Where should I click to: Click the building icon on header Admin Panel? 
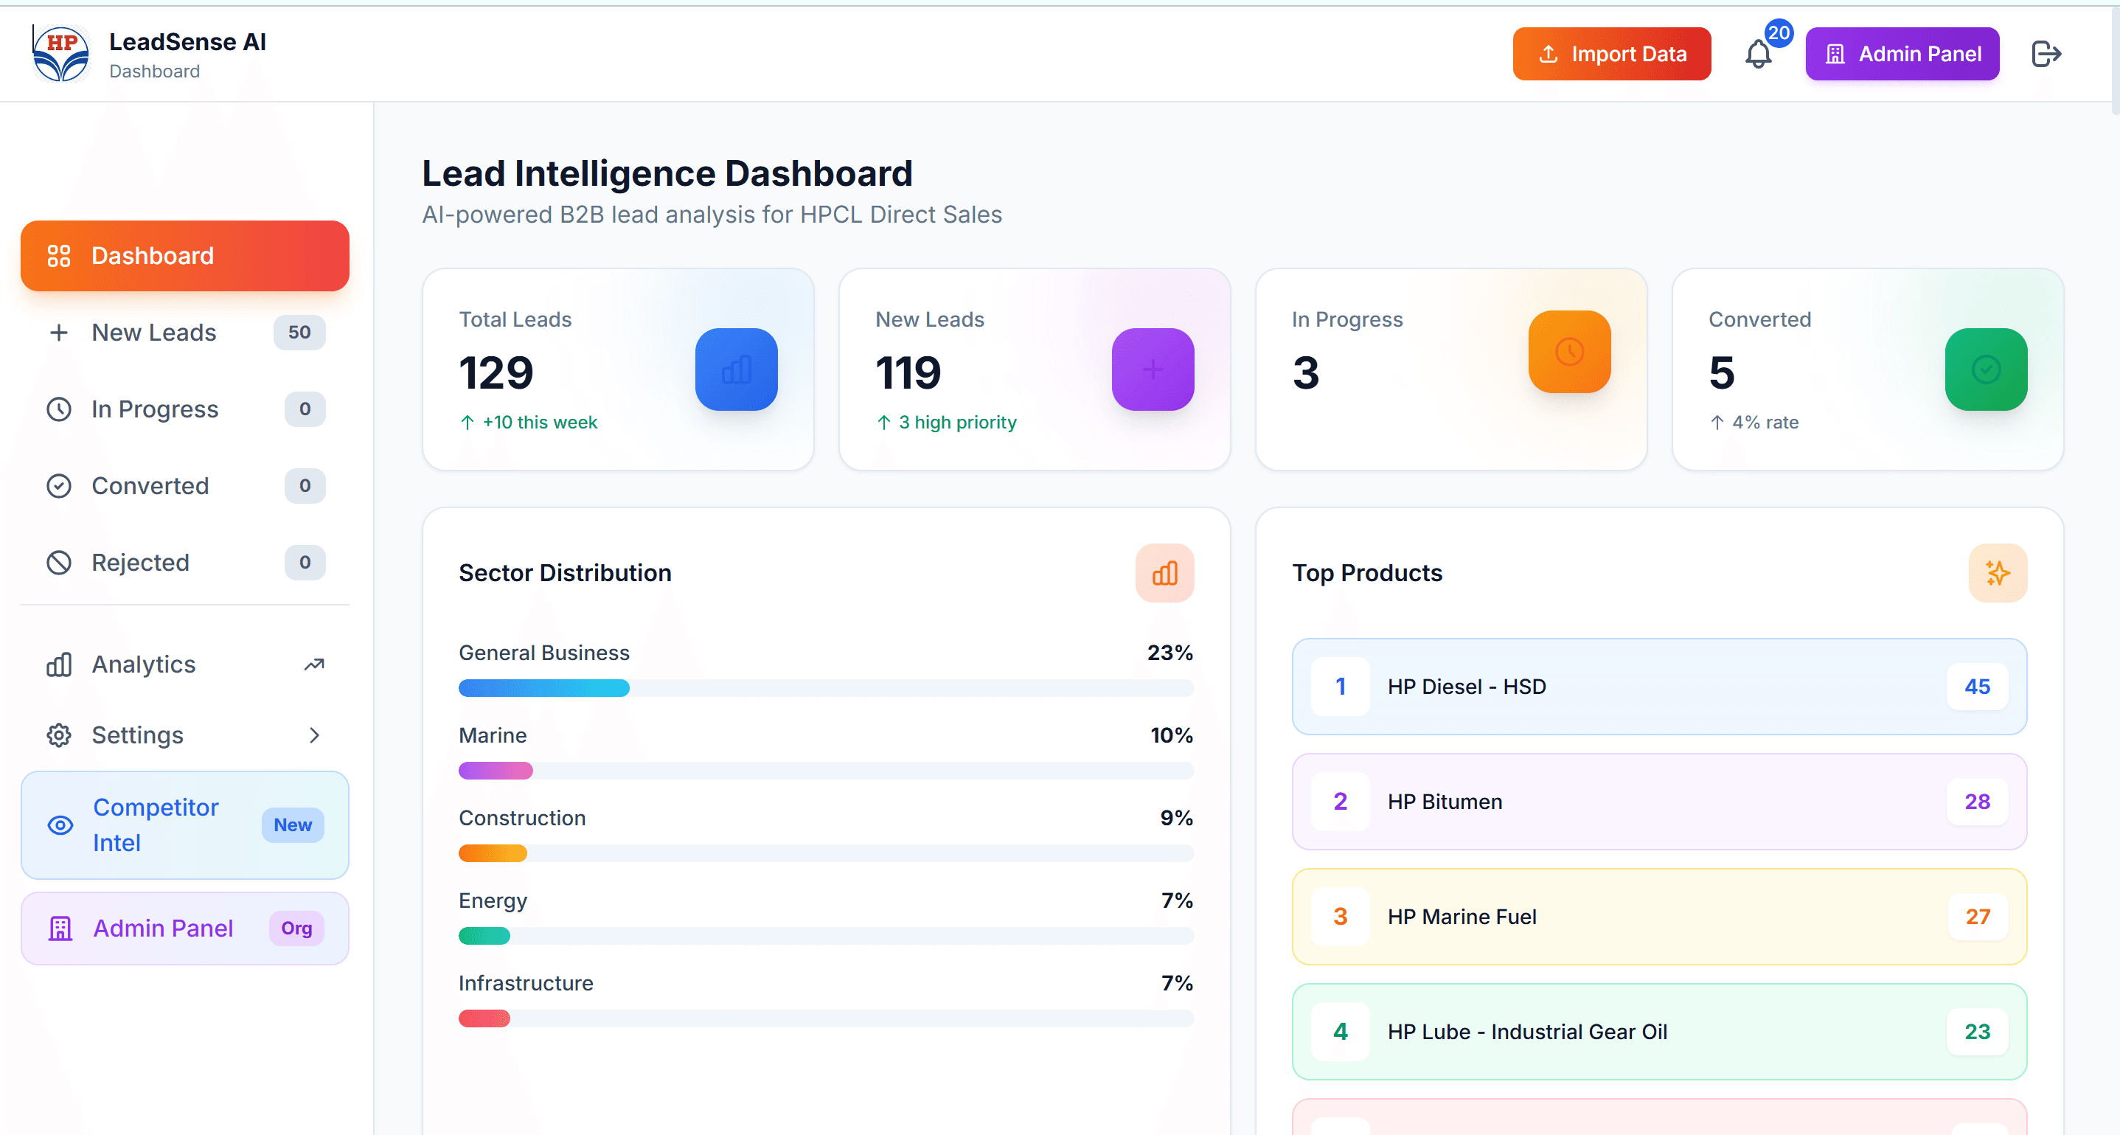pos(1835,54)
